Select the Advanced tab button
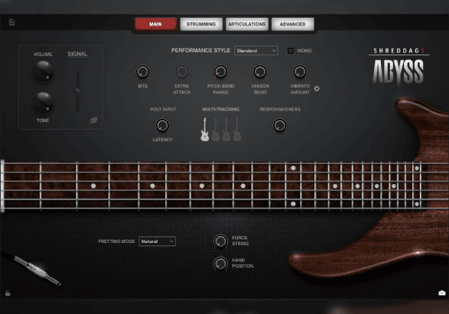This screenshot has height=314, width=449. [x=292, y=24]
